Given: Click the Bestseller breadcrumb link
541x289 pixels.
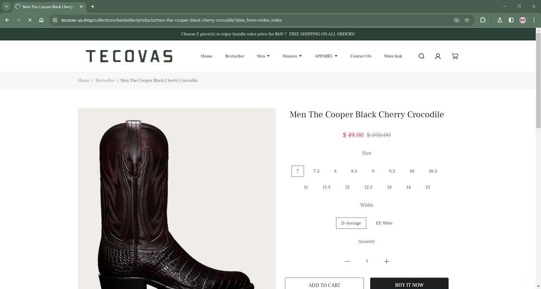Looking at the screenshot, I should [105, 80].
